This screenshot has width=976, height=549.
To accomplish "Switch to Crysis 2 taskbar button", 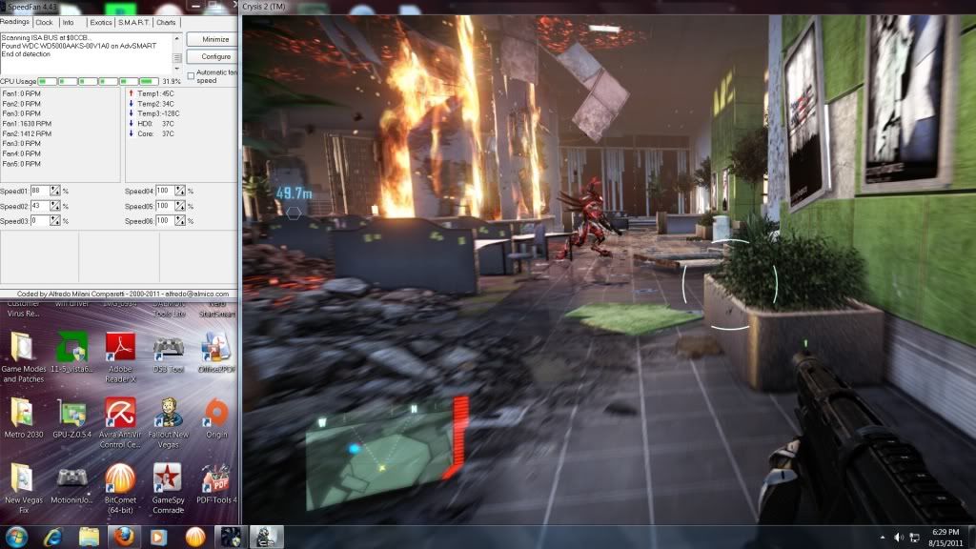I will [x=267, y=537].
